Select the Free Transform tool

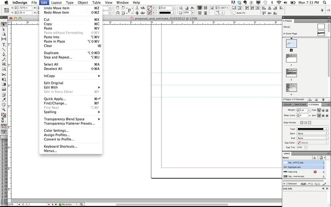coord(4,80)
